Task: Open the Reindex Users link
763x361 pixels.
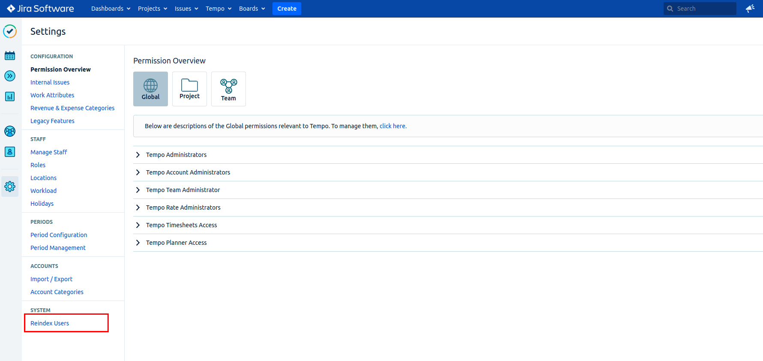Action: (50, 323)
